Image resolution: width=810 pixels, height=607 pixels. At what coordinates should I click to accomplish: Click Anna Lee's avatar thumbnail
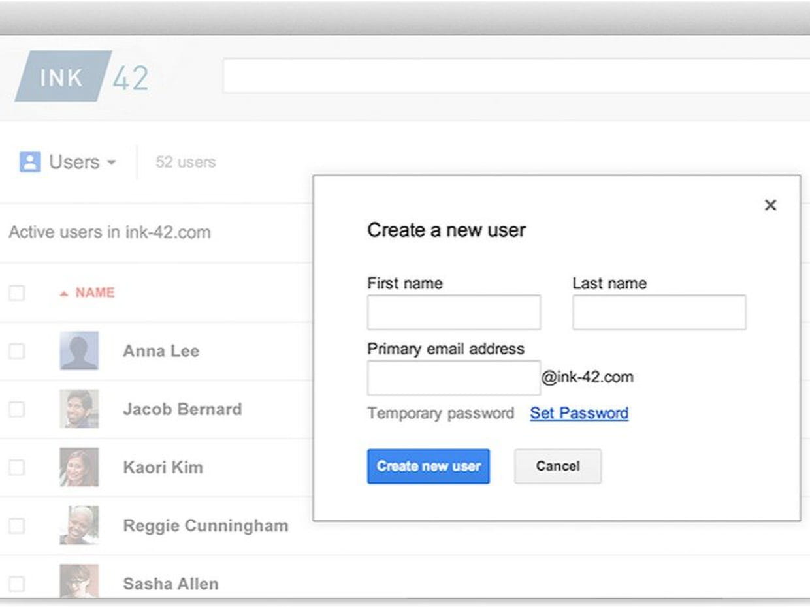(79, 350)
